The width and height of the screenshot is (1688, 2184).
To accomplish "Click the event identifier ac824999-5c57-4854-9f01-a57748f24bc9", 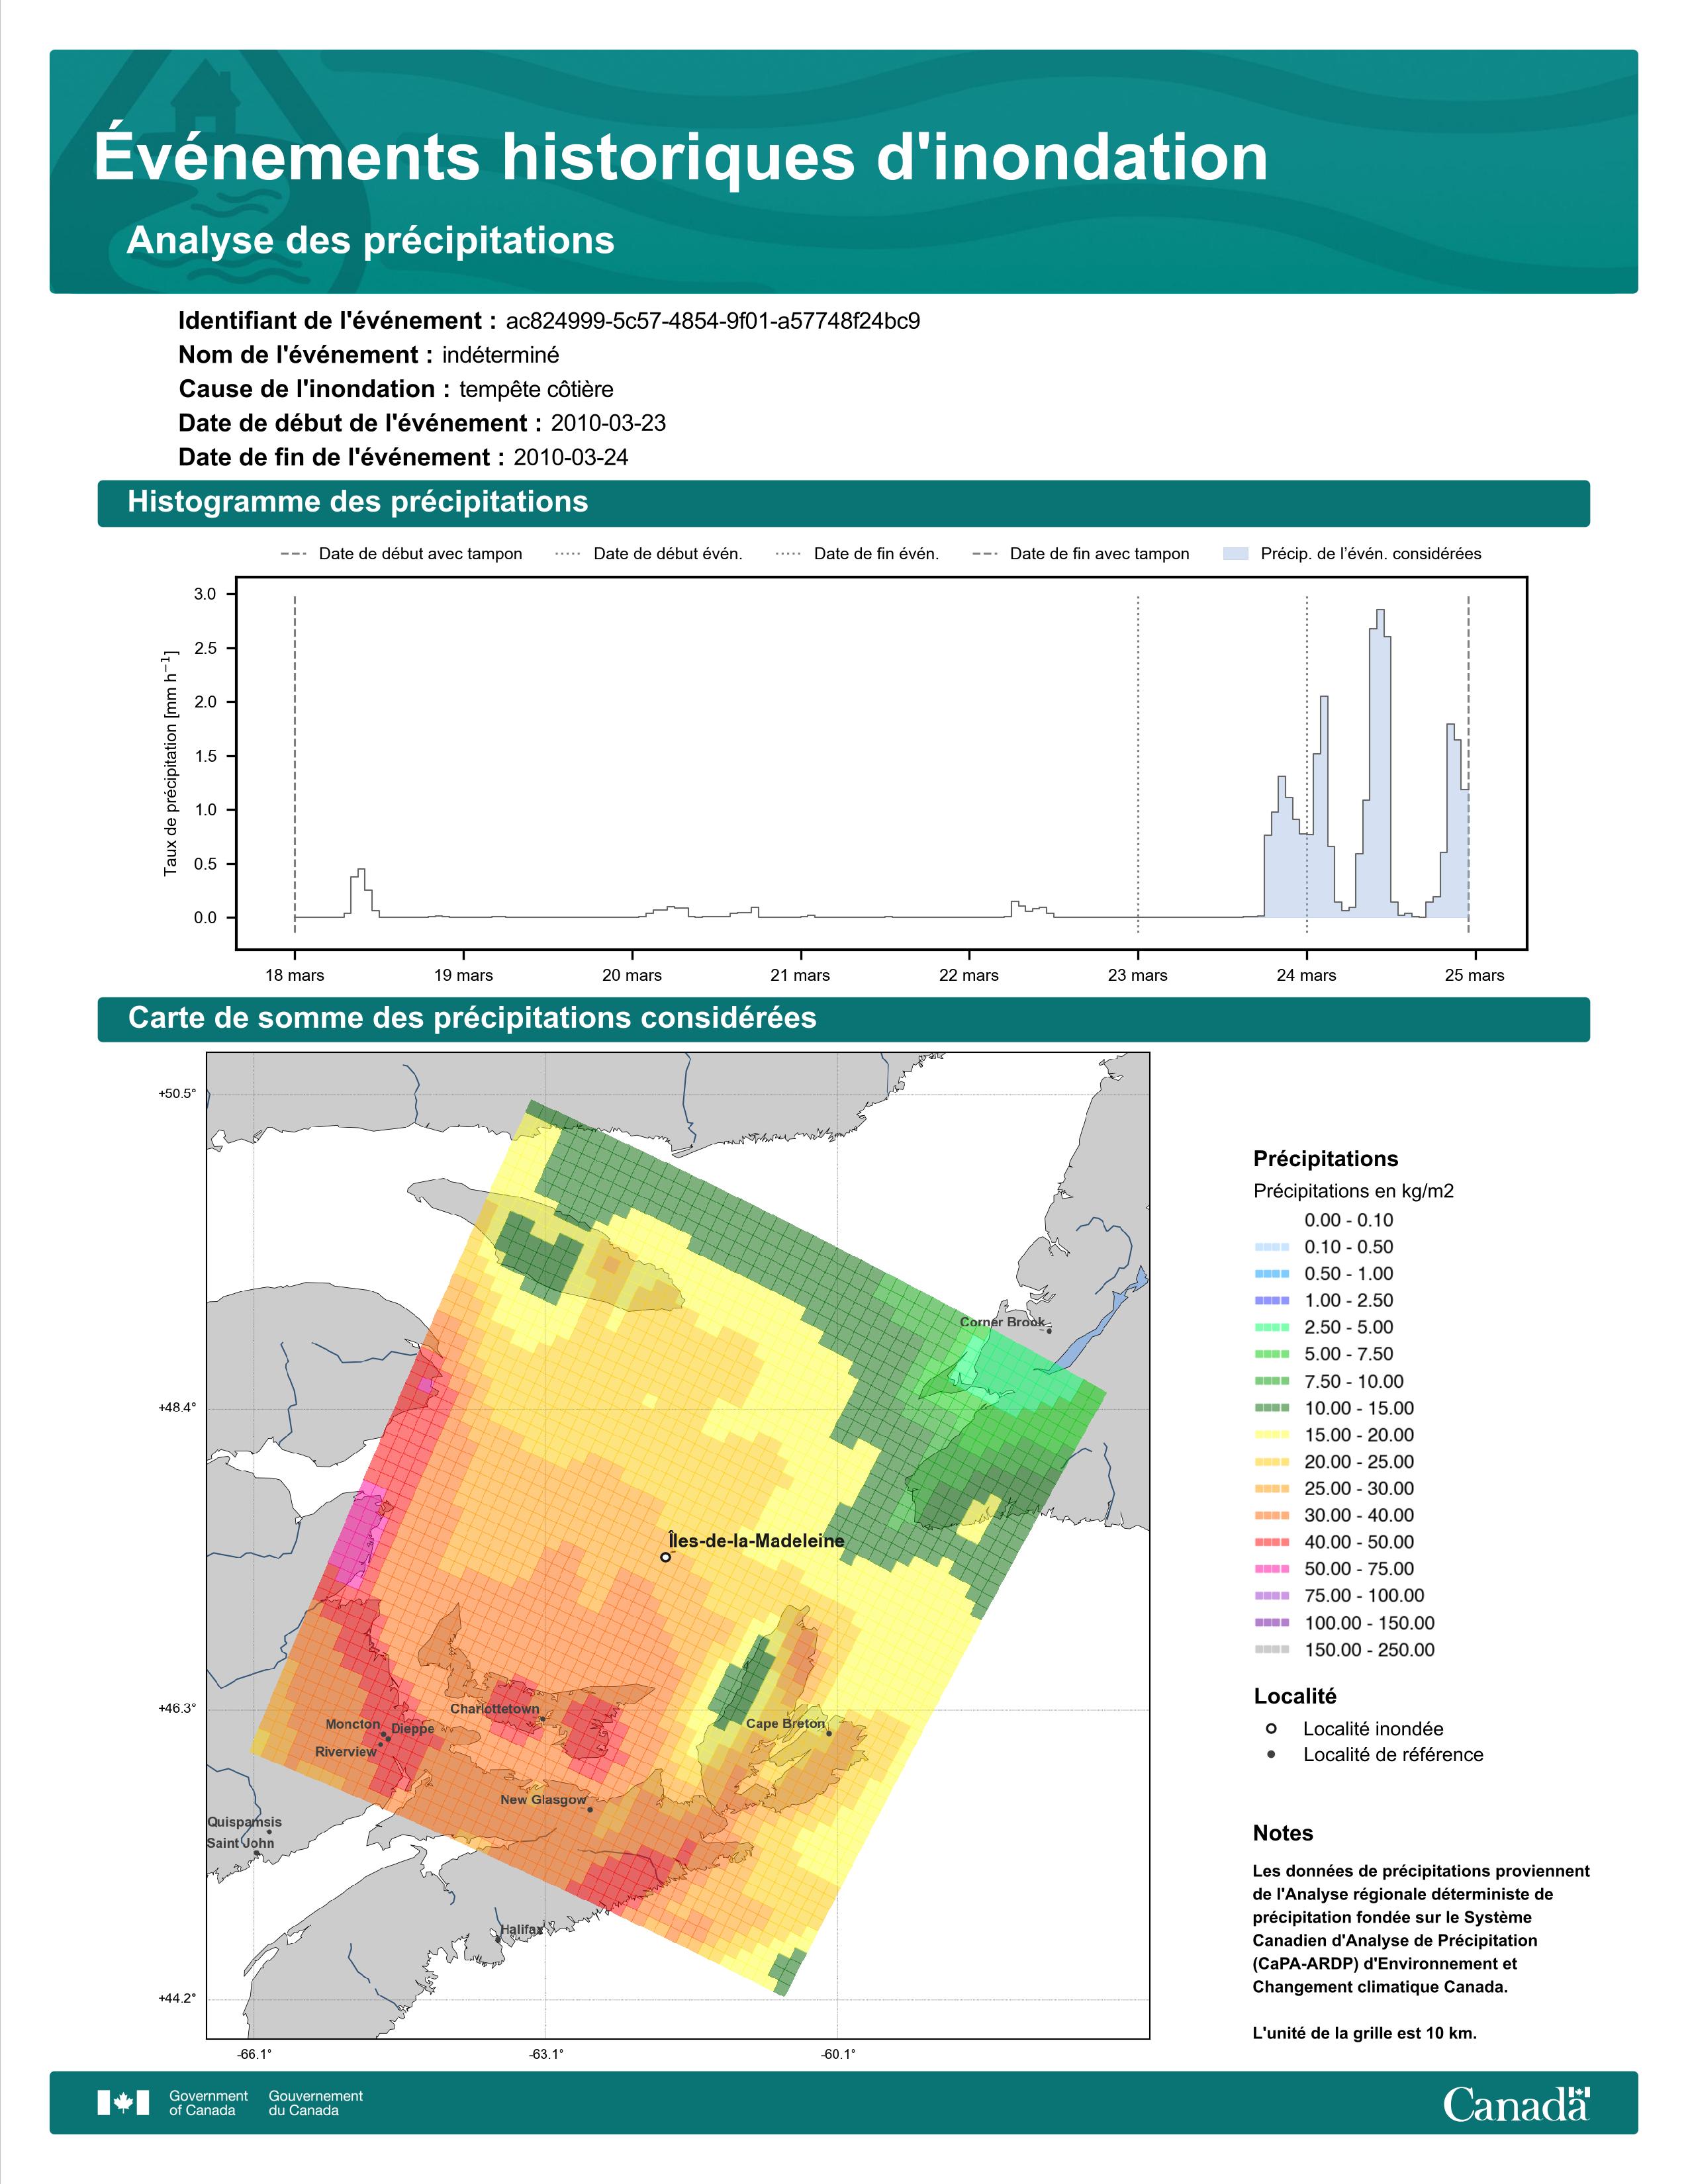I will 712,321.
